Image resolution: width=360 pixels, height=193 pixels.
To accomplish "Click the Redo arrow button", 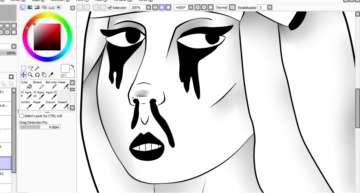I will pyautogui.click(x=87, y=7).
